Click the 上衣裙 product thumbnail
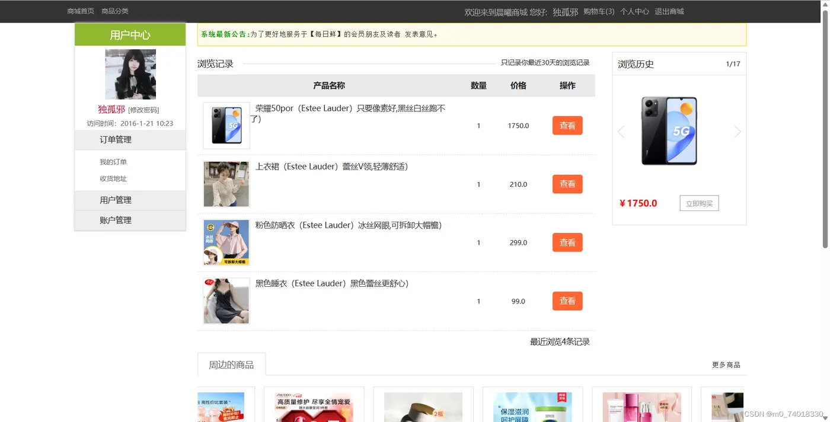This screenshot has width=830, height=422. coord(226,184)
